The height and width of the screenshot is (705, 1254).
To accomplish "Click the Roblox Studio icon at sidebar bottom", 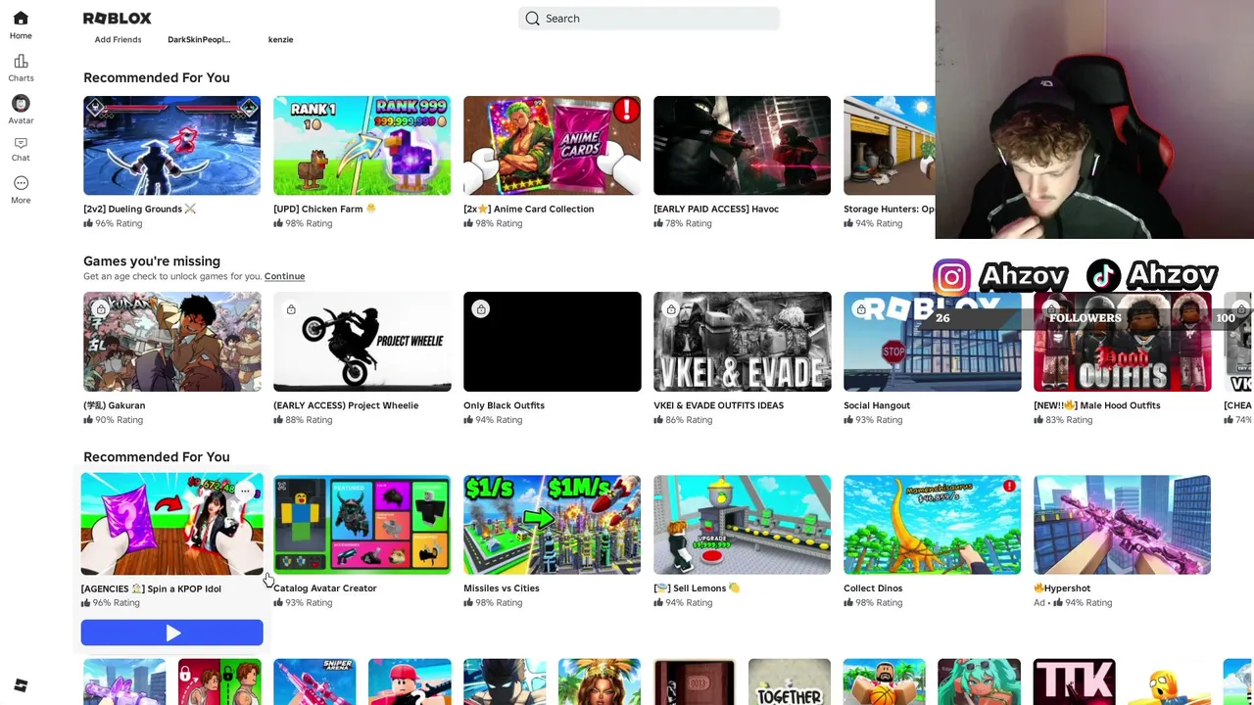I will 21,685.
